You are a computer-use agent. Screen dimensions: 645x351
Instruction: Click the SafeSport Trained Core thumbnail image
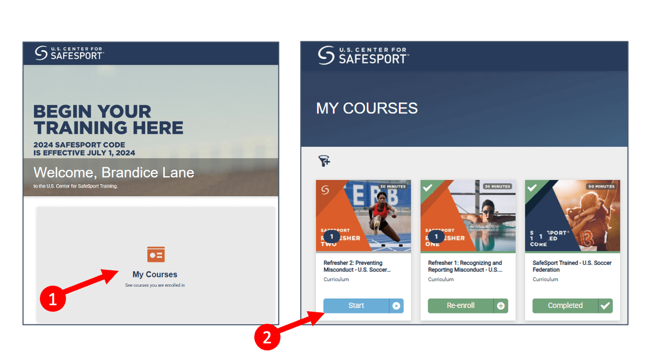[572, 216]
